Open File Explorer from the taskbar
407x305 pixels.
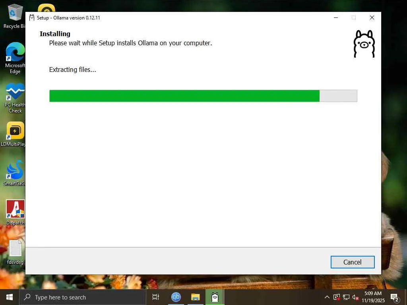(x=196, y=297)
